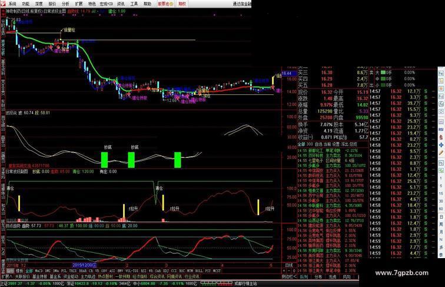This screenshot has height=287, width=445.
Task: Click the F5 icon in right toolbar
Action: click(441, 163)
